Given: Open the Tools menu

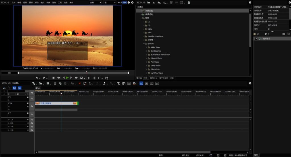Looking at the screenshot, I should pyautogui.click(x=60, y=2).
